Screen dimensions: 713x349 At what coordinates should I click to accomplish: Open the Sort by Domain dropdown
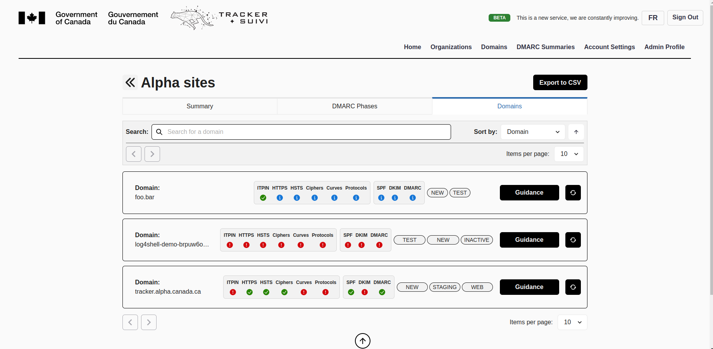tap(533, 132)
